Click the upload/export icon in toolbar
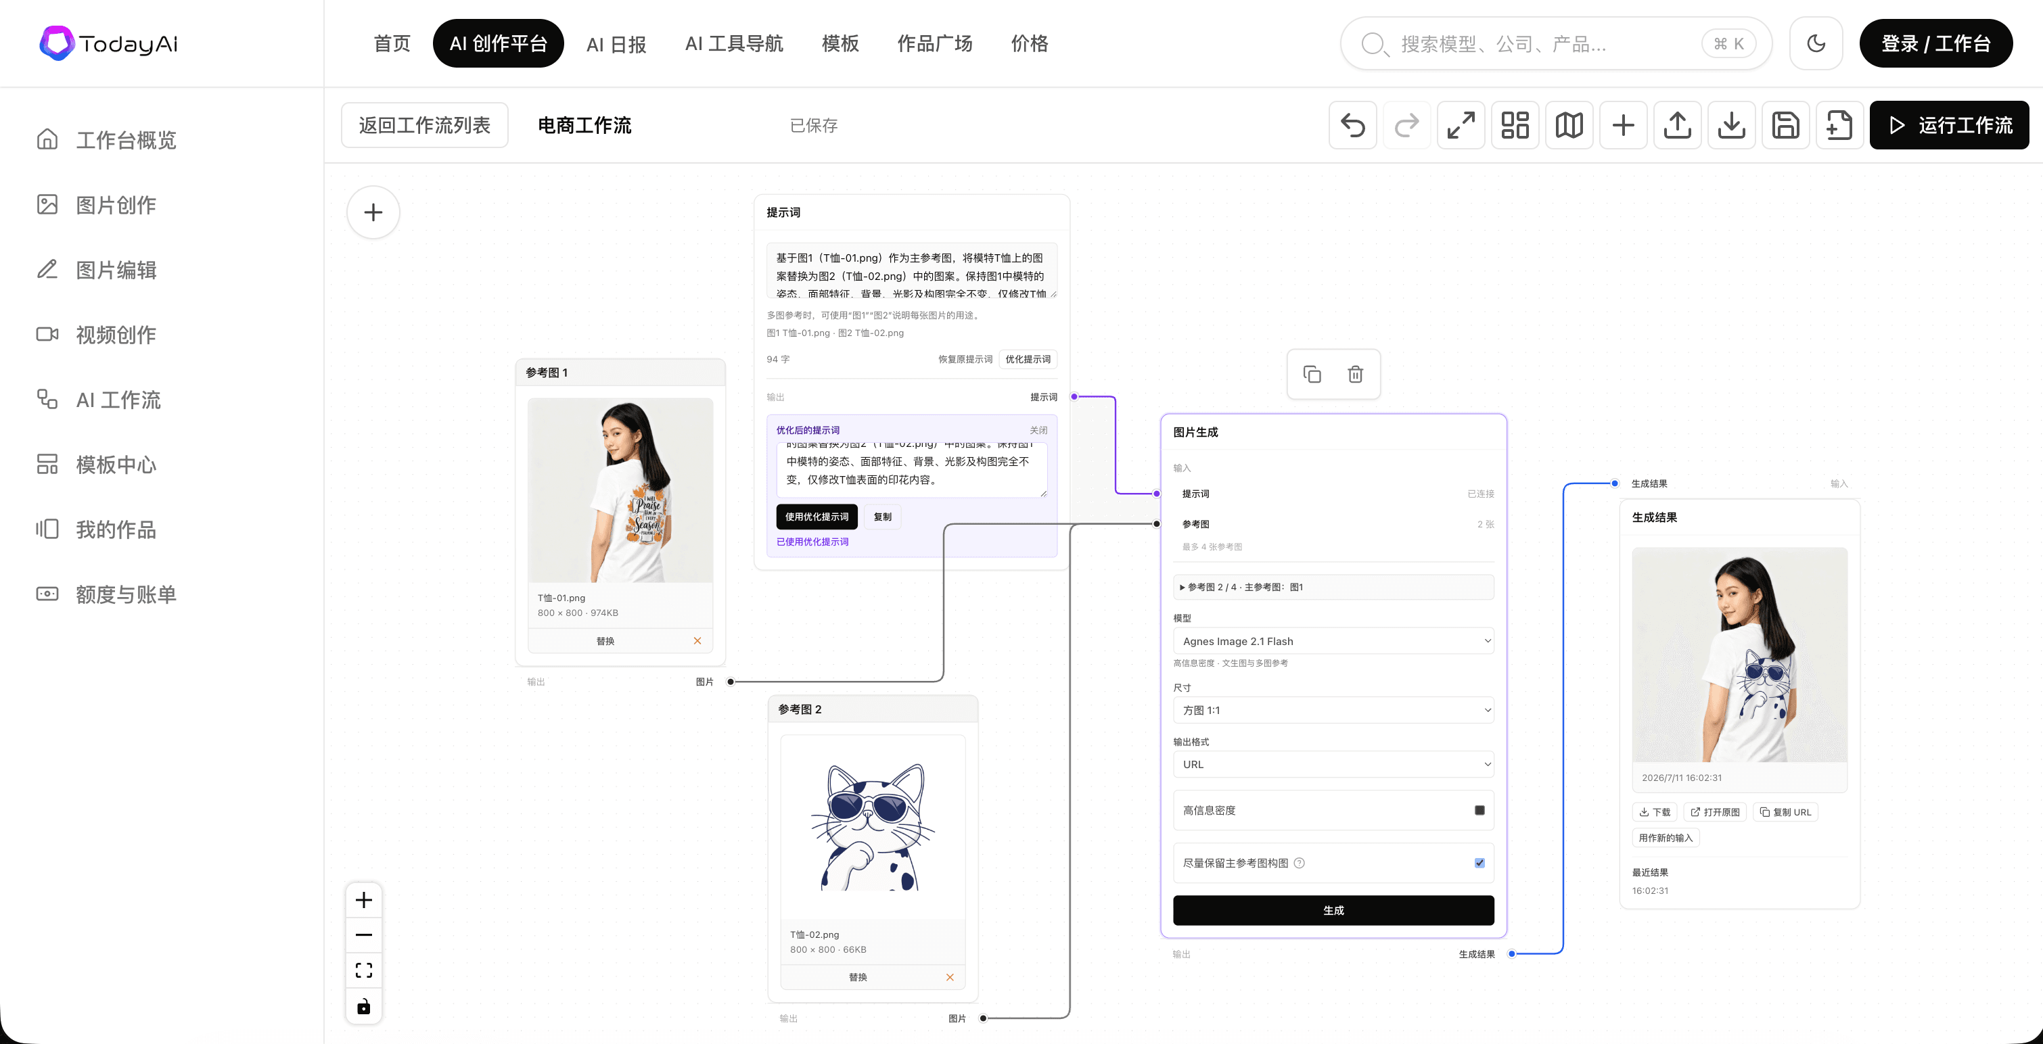The height and width of the screenshot is (1044, 2043). click(1678, 125)
